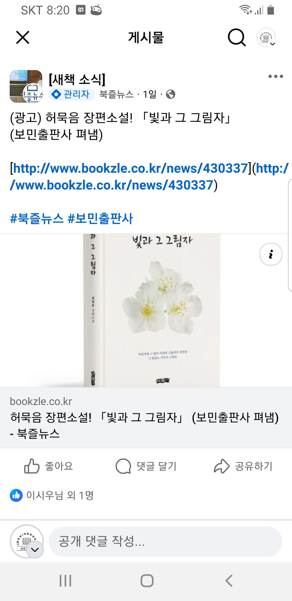View reactions from 이시우님 외 1명
The height and width of the screenshot is (601, 292).
tap(52, 495)
